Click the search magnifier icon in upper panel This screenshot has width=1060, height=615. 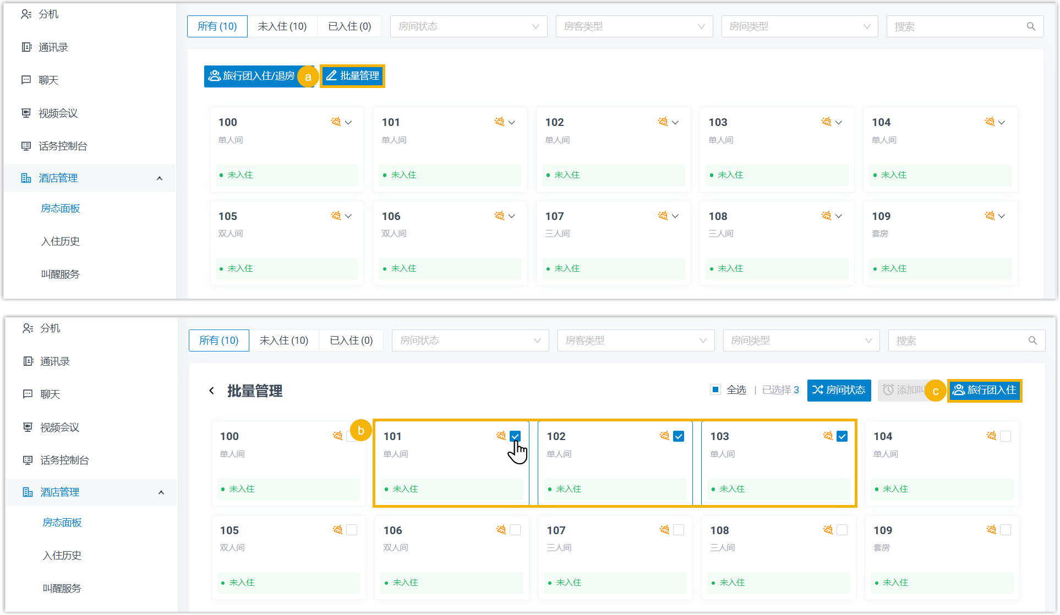point(1031,26)
